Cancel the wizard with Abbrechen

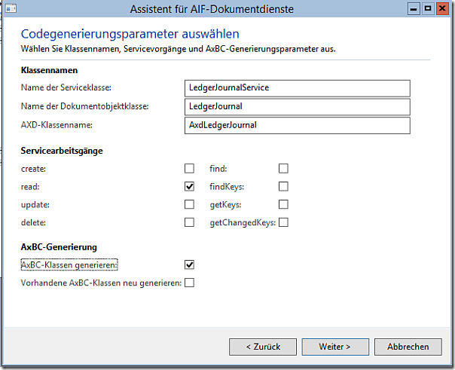tap(408, 347)
